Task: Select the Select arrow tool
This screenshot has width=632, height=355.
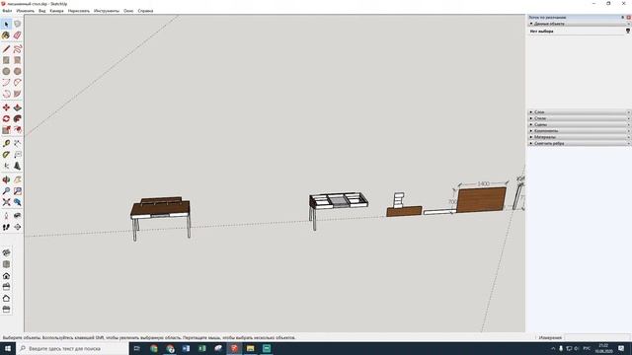Action: point(6,24)
